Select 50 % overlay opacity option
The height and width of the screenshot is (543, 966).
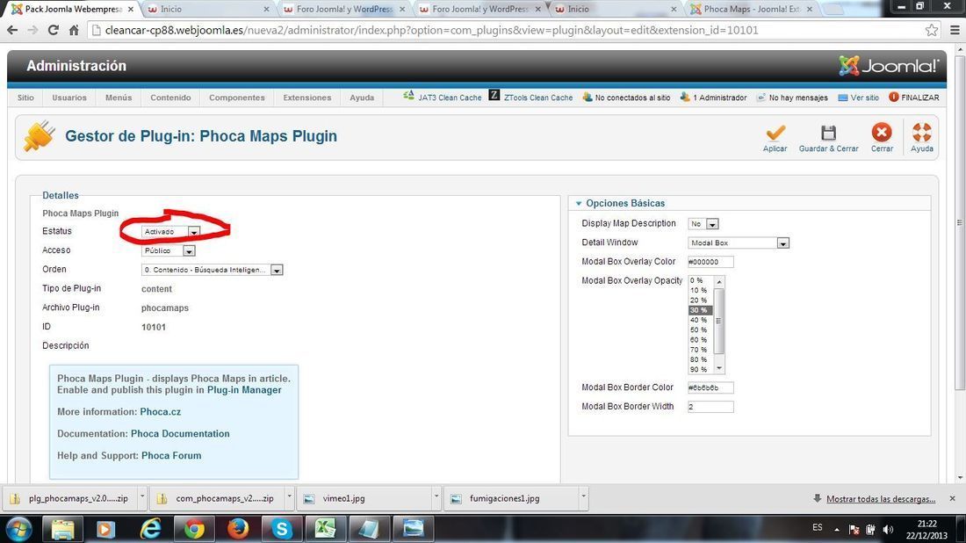pyautogui.click(x=700, y=329)
